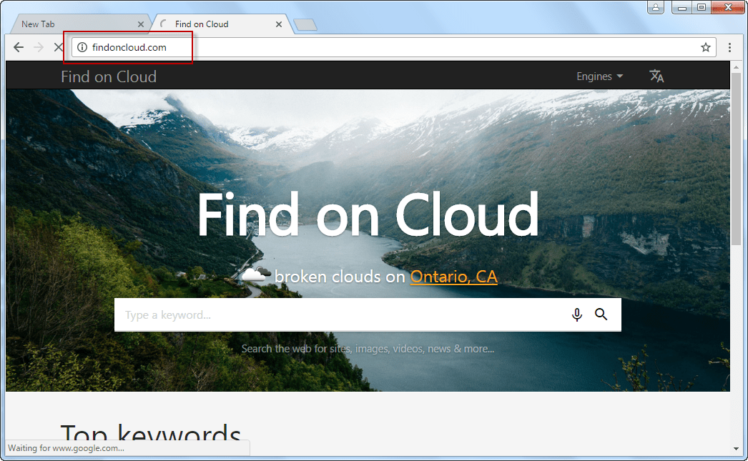Expand the Engines dropdown
The width and height of the screenshot is (748, 461).
tap(600, 76)
